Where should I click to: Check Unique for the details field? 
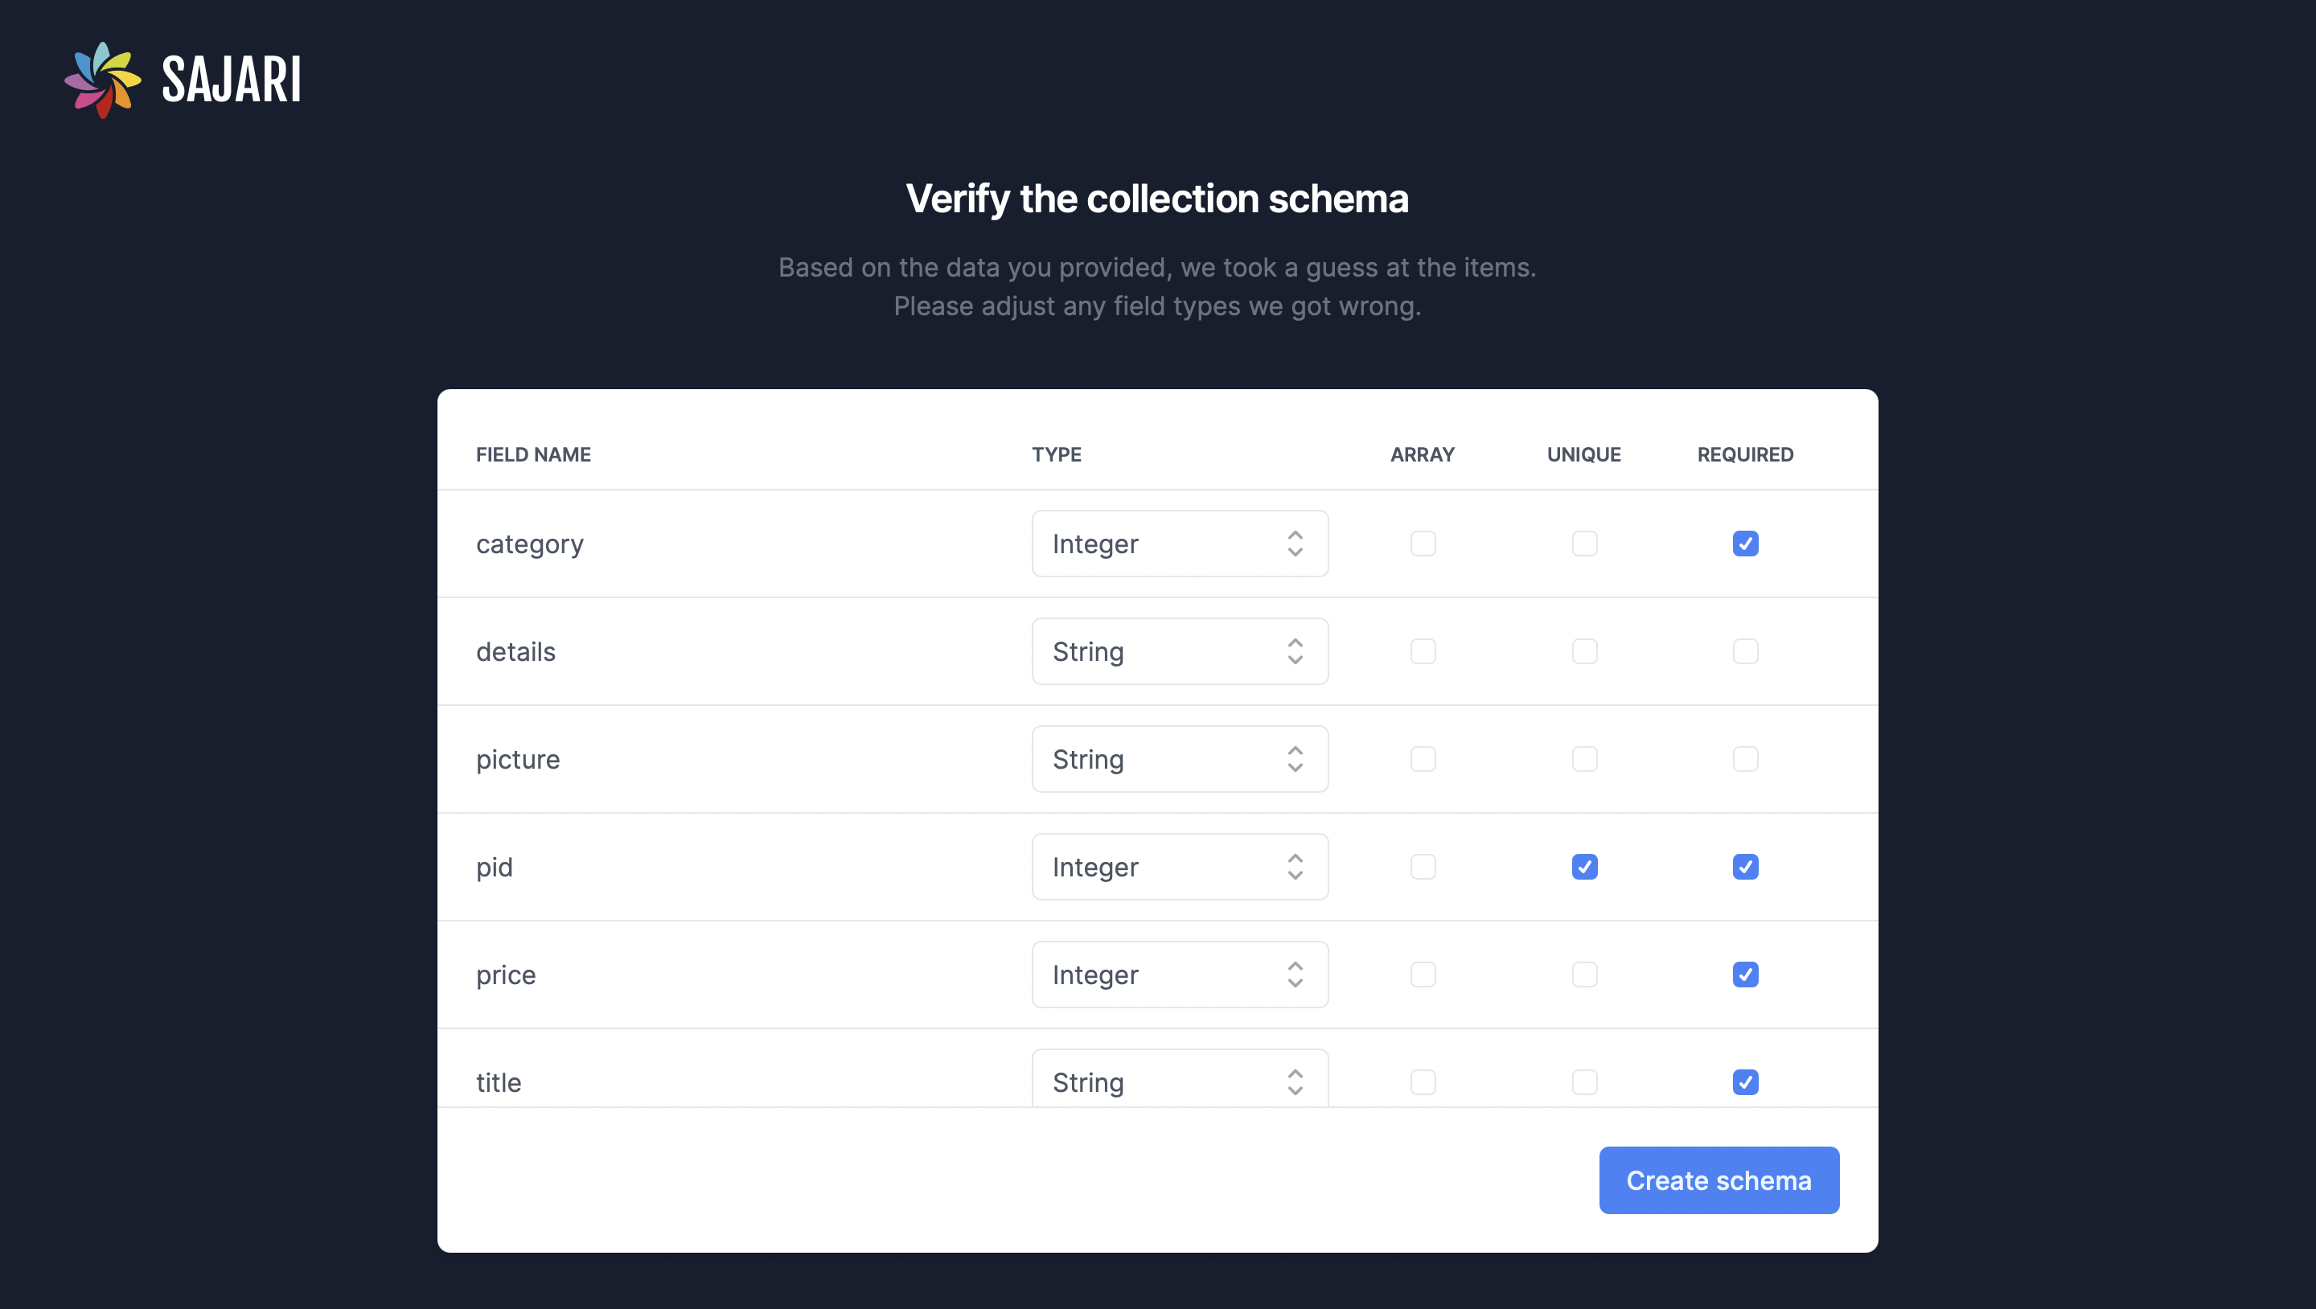1584,652
